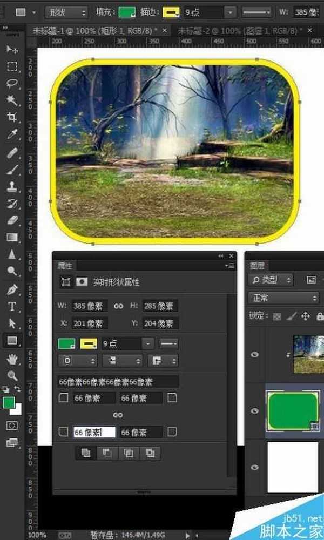Select the Crop tool
Viewport: 324px width, 540px height.
[x=12, y=117]
